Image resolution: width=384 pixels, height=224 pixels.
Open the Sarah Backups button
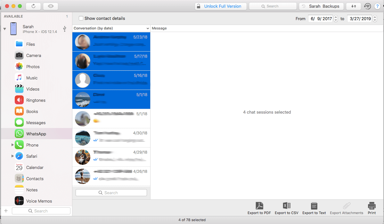coord(321,6)
